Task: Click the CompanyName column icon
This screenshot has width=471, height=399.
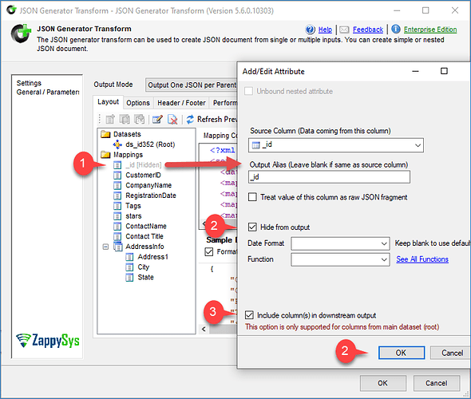Action: (117, 185)
